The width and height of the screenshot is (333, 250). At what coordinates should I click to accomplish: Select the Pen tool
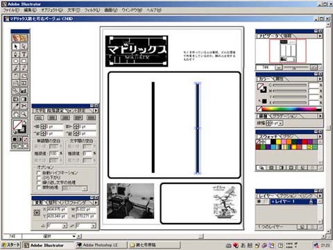pyautogui.click(x=16, y=54)
